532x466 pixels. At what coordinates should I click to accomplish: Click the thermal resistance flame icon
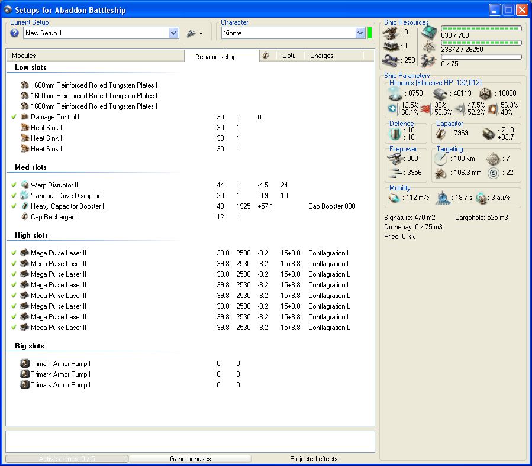point(425,109)
